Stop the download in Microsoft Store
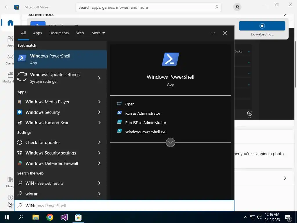Image resolution: width=297 pixels, height=223 pixels. tap(262, 26)
